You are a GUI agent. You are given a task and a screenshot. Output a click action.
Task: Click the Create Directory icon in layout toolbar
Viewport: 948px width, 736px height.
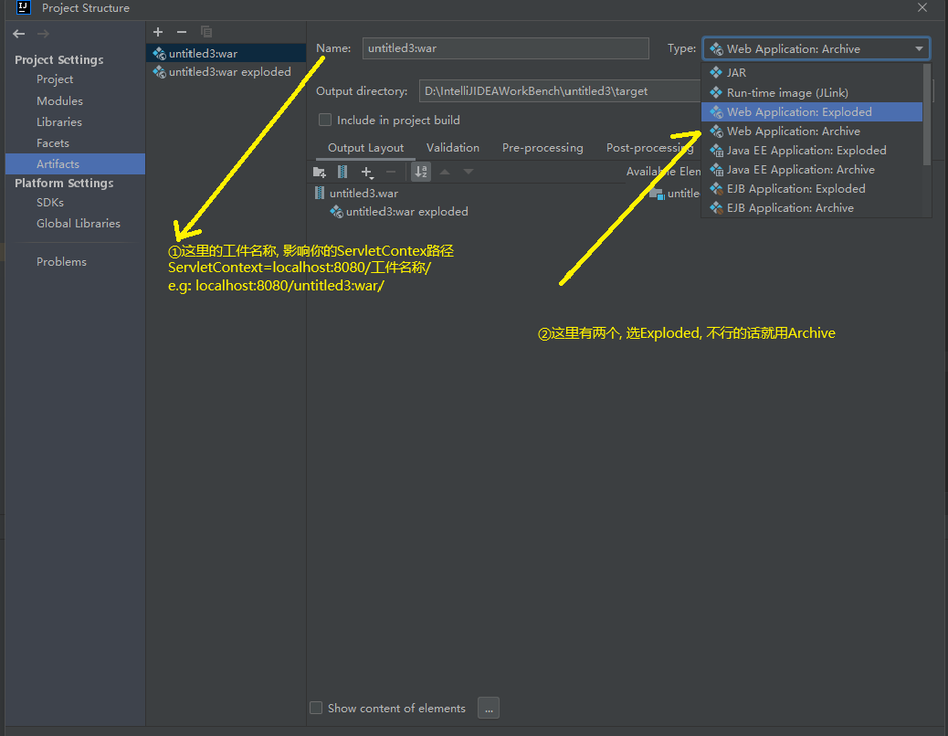[x=320, y=172]
